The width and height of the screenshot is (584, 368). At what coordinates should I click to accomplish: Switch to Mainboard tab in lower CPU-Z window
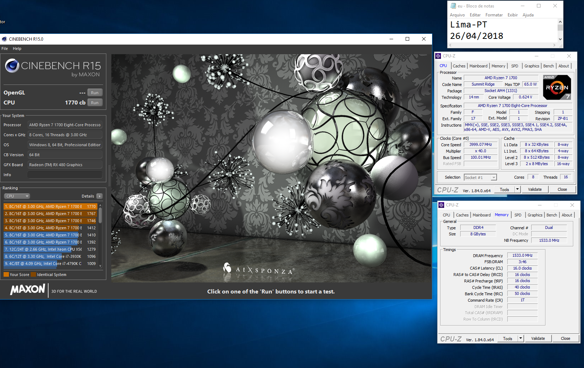(482, 215)
